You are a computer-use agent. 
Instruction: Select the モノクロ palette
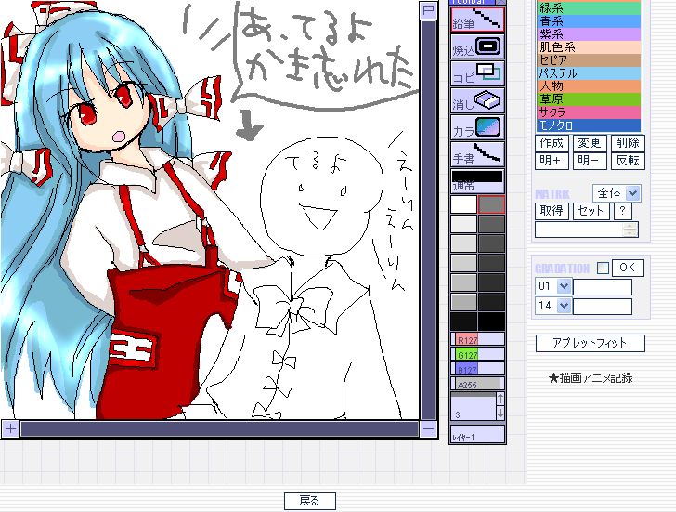pyautogui.click(x=590, y=125)
